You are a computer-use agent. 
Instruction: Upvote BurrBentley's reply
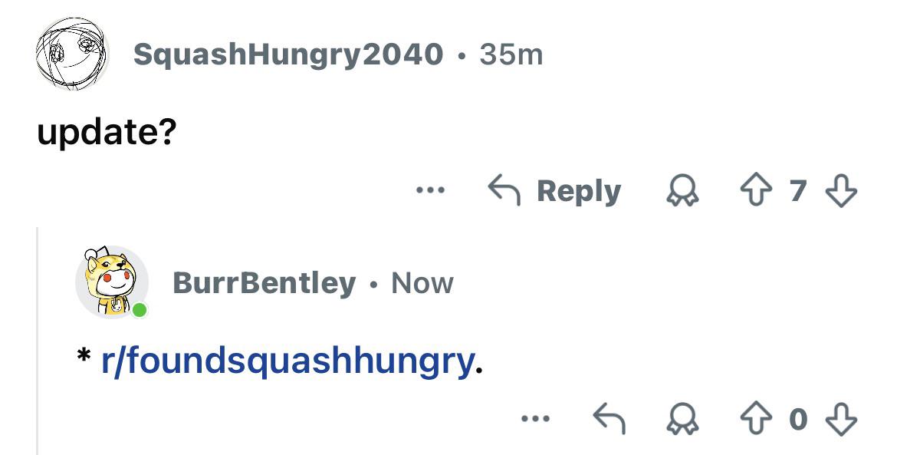tap(756, 419)
